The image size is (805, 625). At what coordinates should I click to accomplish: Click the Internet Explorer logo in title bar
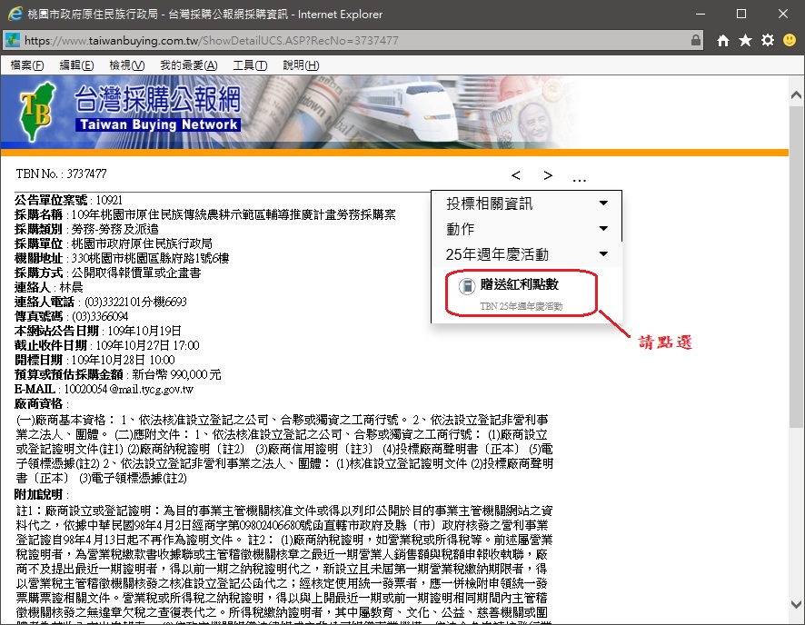coord(15,14)
